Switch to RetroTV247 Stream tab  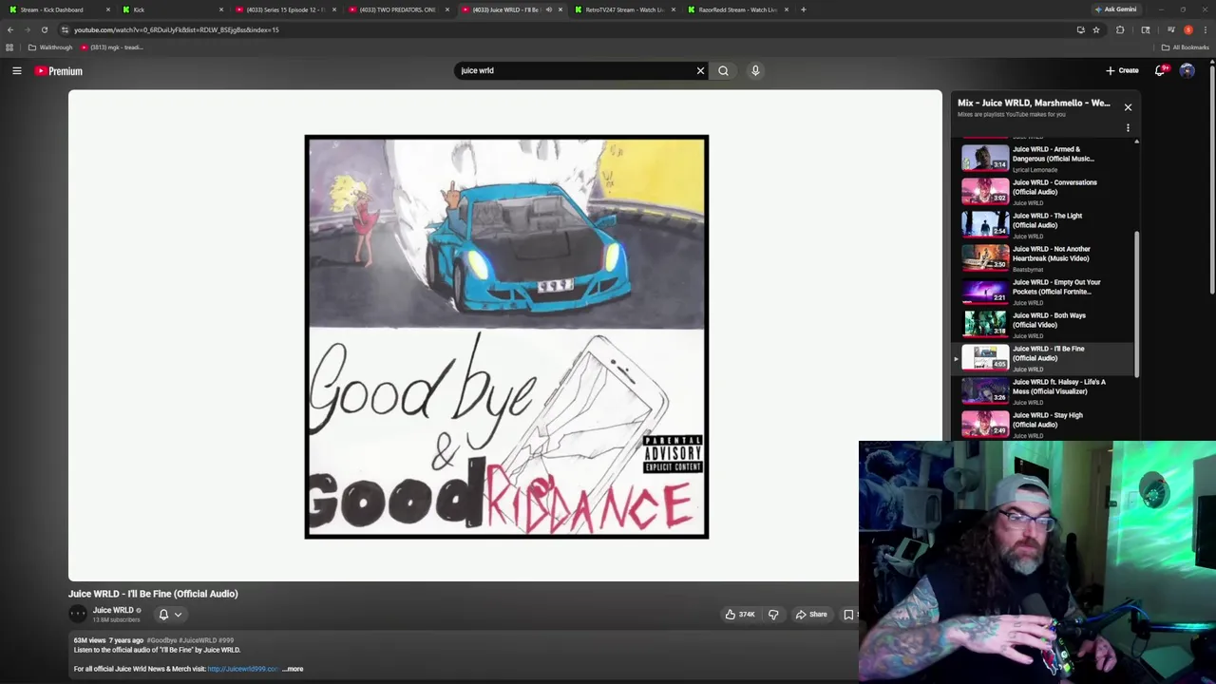(x=624, y=9)
